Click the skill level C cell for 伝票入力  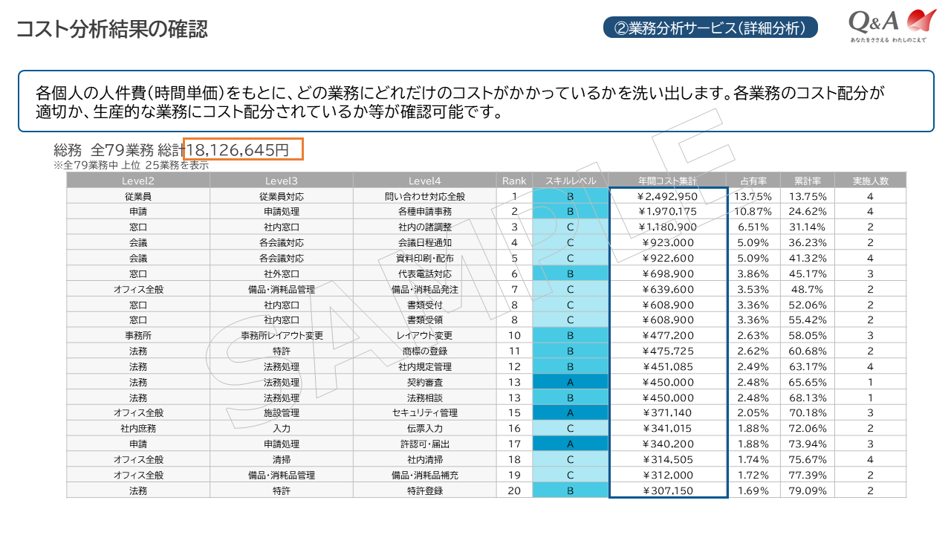tap(571, 428)
